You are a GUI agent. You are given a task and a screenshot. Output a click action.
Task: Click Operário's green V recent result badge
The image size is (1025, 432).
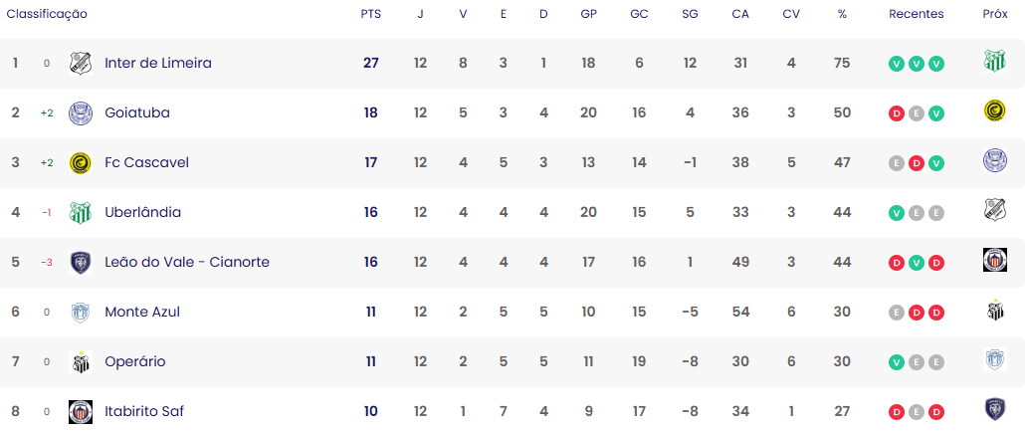click(x=897, y=362)
